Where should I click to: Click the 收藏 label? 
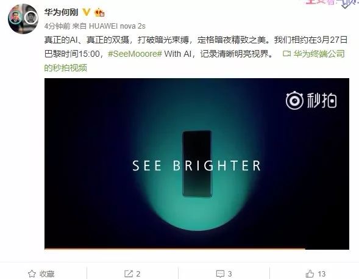47,274
